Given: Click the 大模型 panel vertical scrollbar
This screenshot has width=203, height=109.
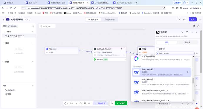Looking at the screenshot, I should (x=201, y=52).
